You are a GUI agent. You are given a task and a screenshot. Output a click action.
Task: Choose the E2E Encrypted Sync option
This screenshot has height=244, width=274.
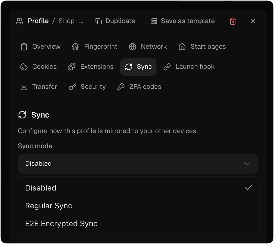tap(139, 224)
